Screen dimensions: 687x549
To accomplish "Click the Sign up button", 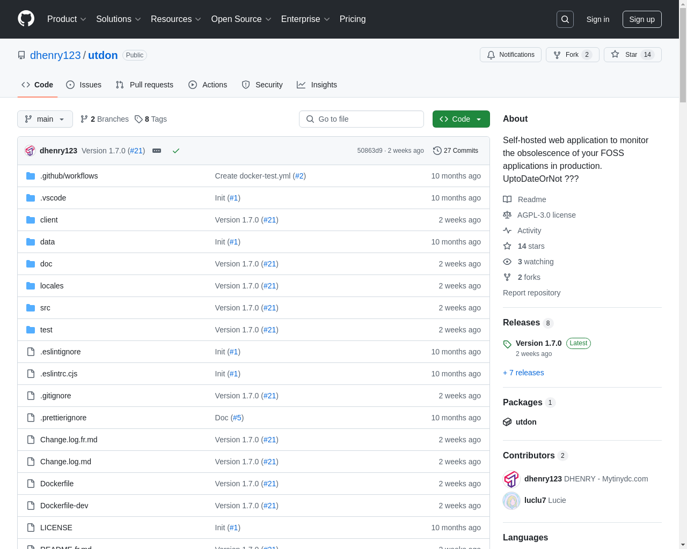I will point(642,19).
